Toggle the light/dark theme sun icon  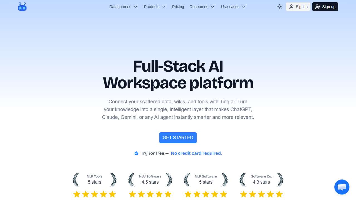tap(280, 7)
